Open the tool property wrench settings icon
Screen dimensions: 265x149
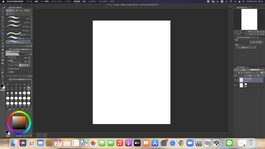click(31, 76)
